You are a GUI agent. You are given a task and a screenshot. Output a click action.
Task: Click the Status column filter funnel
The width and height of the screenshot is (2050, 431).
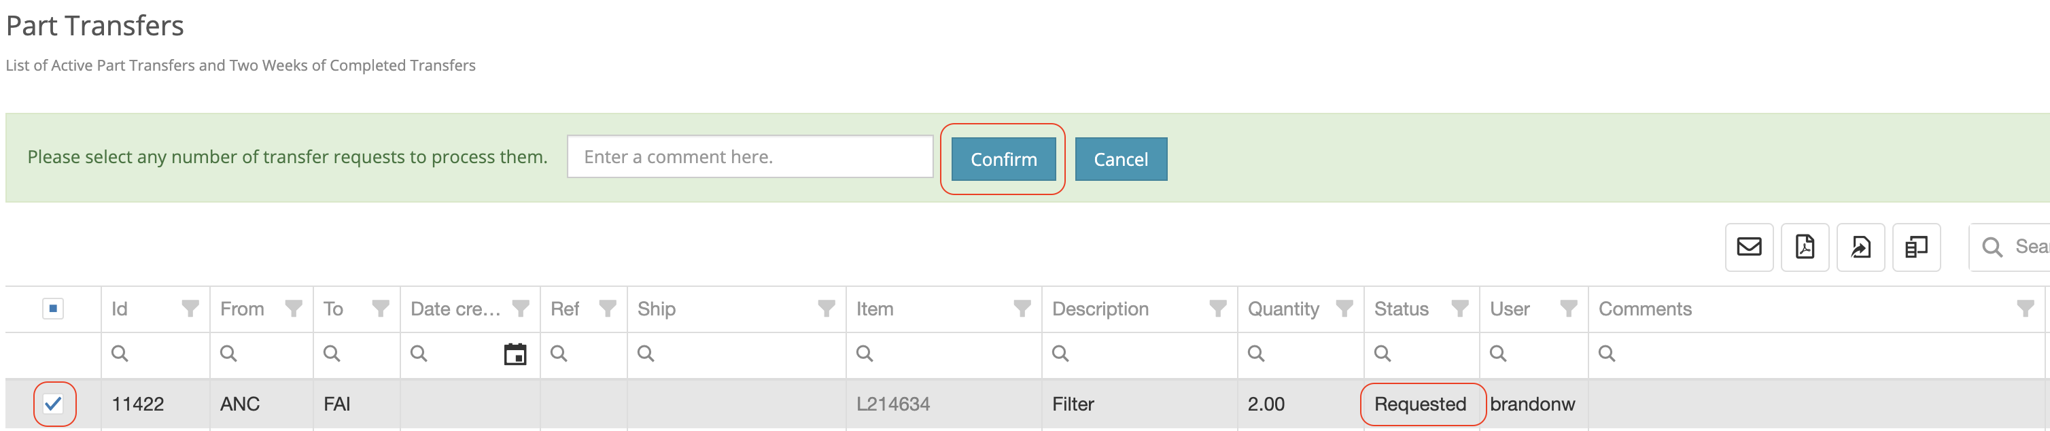[x=1459, y=309]
